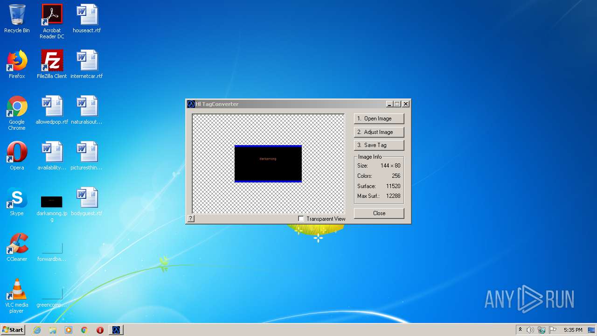Open the network tray icon
Screen dimensions: 597x336
541,330
